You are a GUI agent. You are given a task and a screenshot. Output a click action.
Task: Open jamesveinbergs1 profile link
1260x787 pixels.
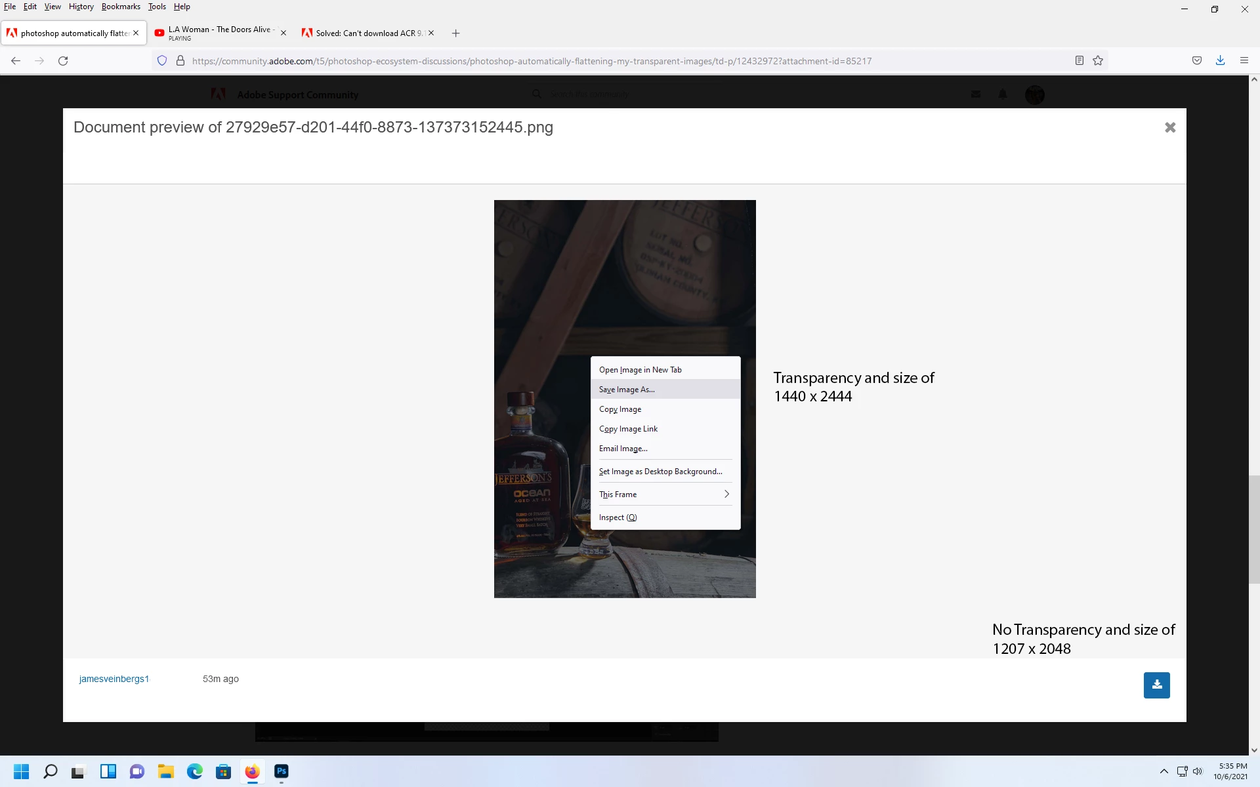[114, 679]
